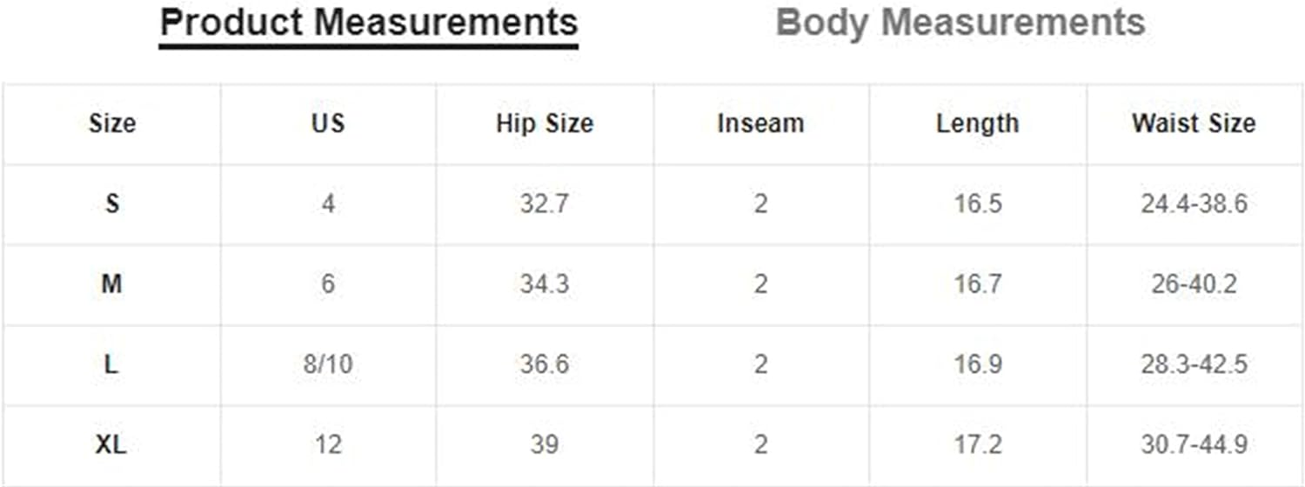Select the XL size row label
This screenshot has width=1305, height=487.
(x=112, y=445)
